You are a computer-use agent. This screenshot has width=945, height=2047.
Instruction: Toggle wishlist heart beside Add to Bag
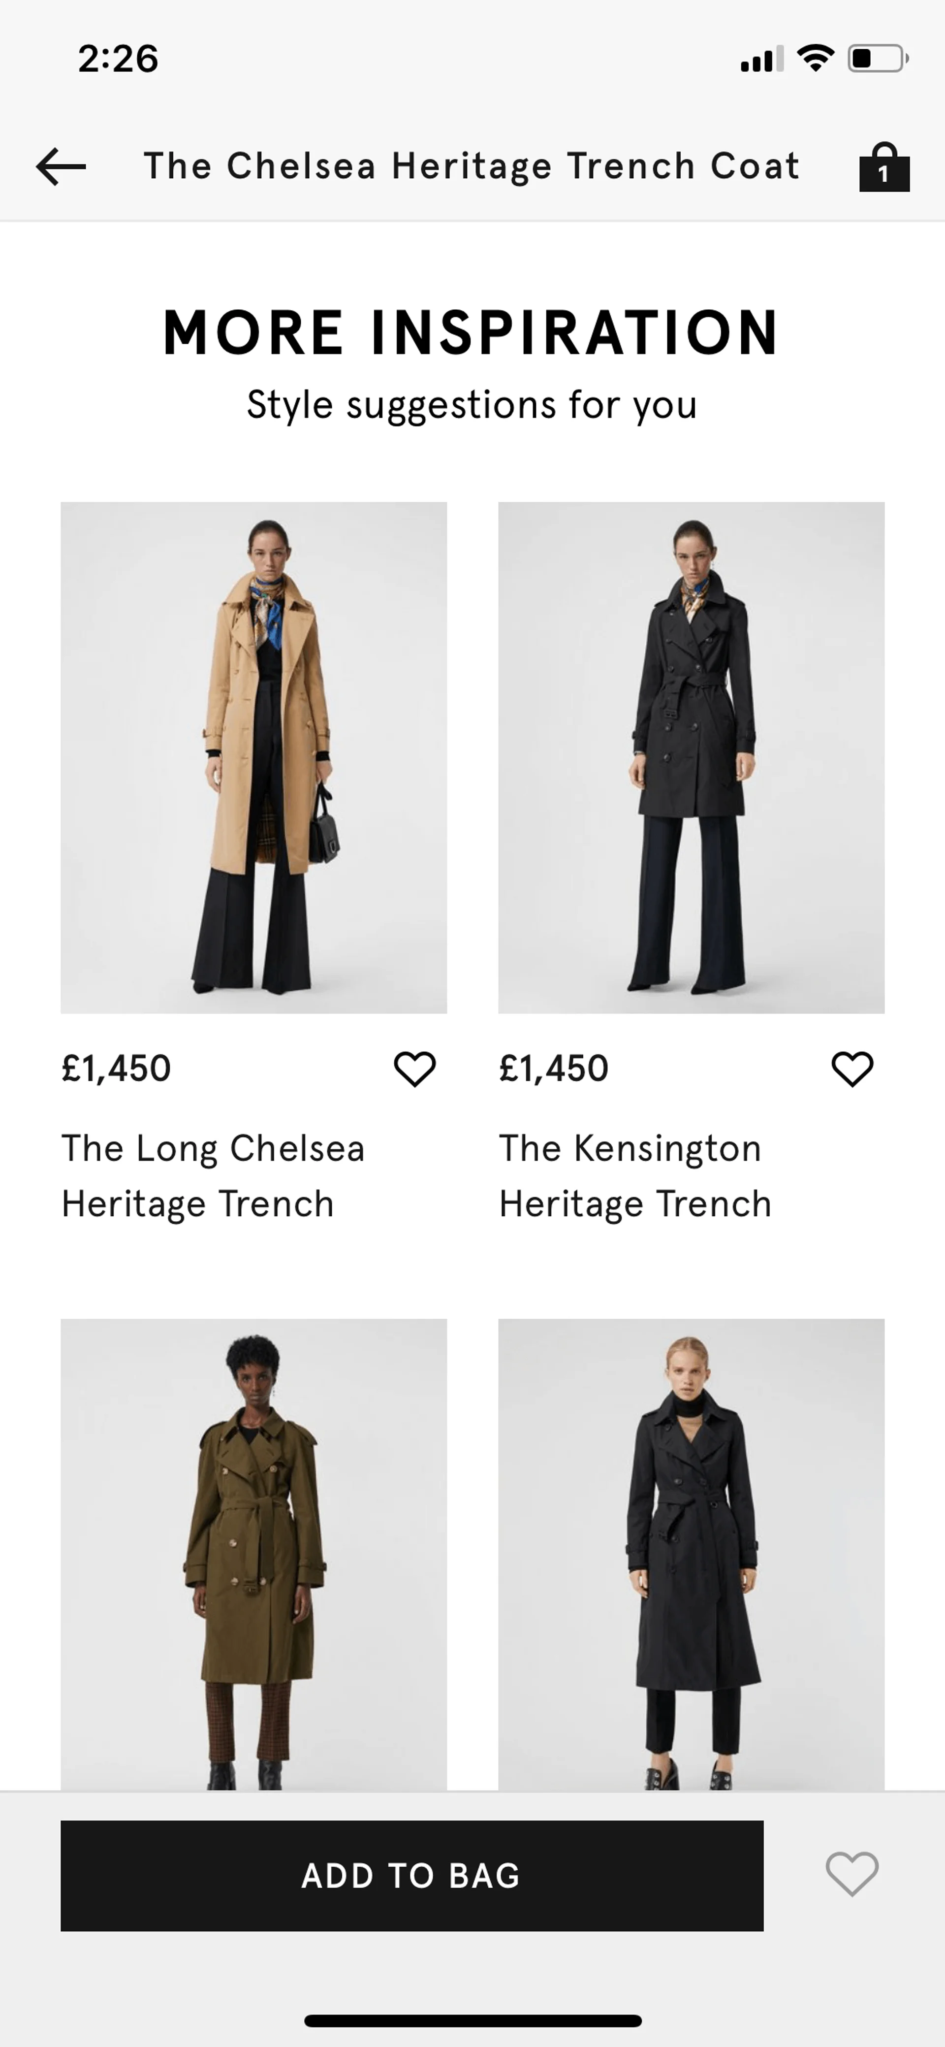pos(852,1874)
